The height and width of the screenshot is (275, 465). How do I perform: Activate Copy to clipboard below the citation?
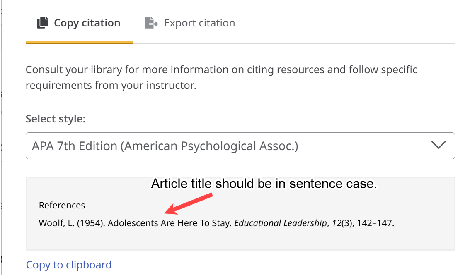pos(69,265)
